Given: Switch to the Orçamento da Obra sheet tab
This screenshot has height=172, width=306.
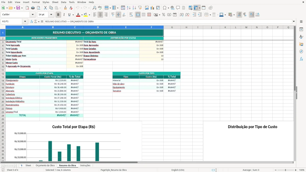Looking at the screenshot, I should click(45, 165).
